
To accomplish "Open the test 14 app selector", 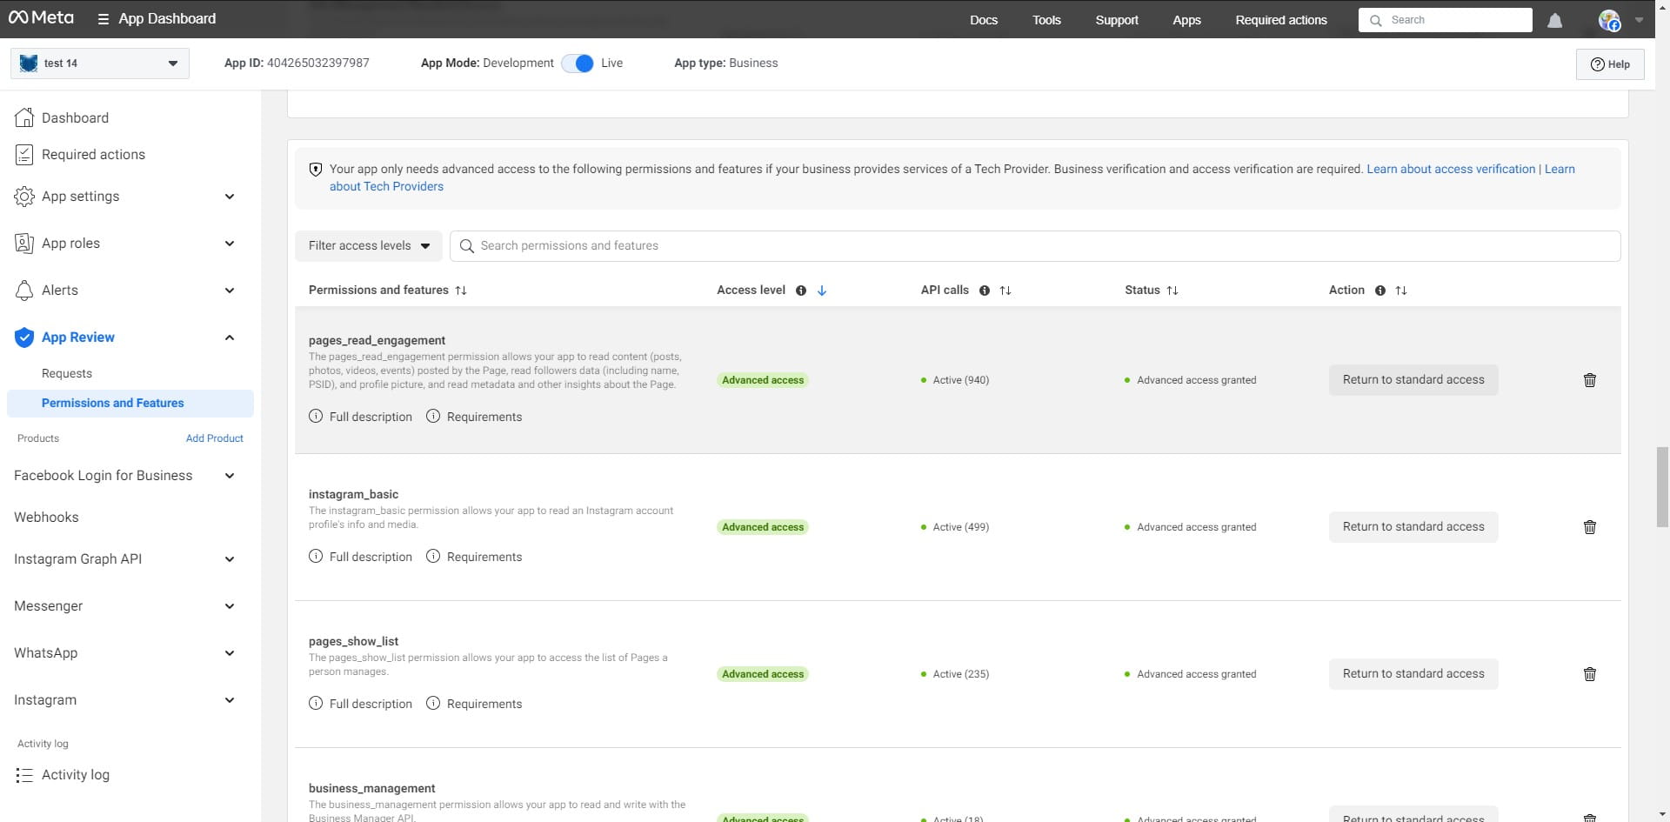I will (100, 63).
